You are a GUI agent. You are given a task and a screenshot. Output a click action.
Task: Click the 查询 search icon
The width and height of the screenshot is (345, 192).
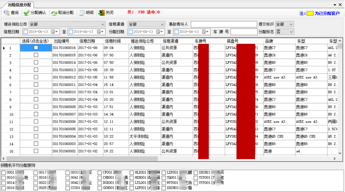(6, 13)
